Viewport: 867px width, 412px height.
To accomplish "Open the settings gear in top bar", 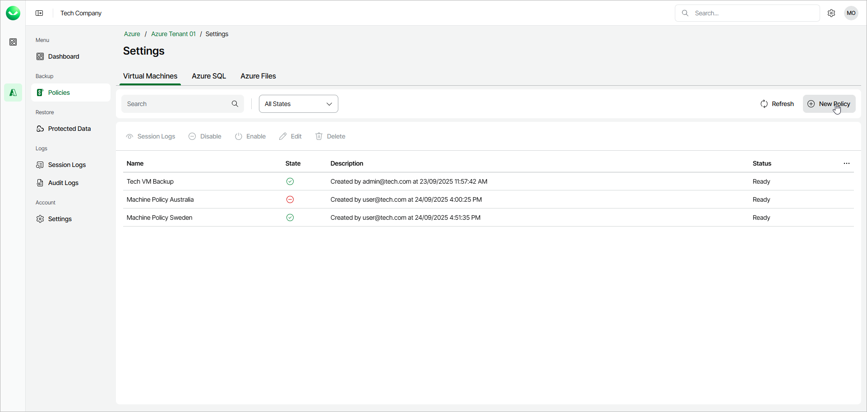I will click(831, 13).
